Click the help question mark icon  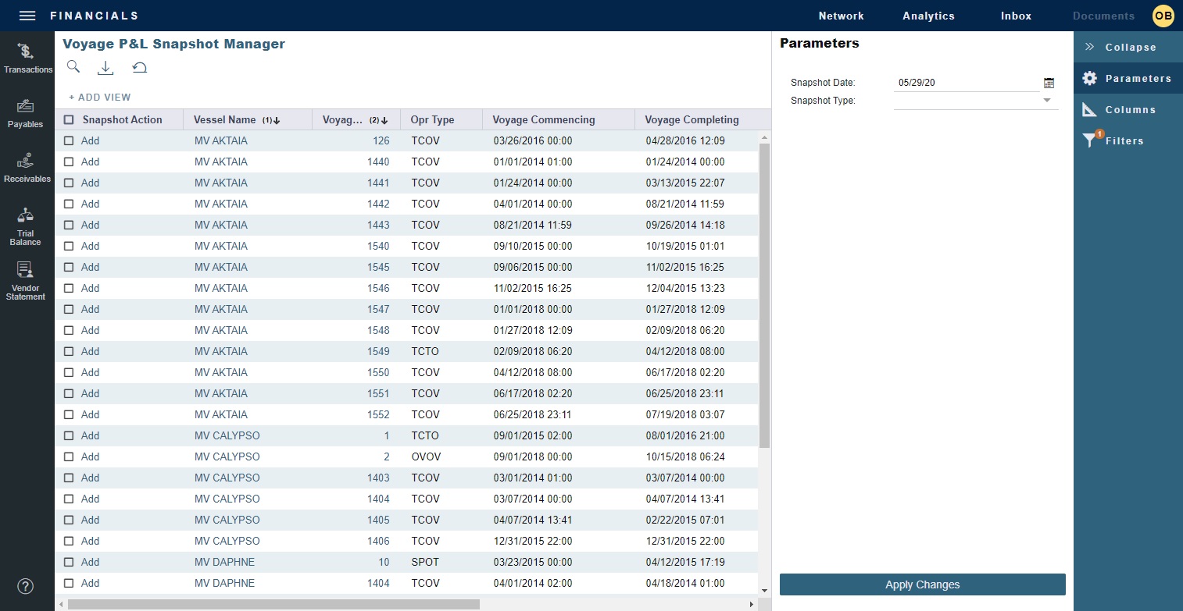click(25, 586)
